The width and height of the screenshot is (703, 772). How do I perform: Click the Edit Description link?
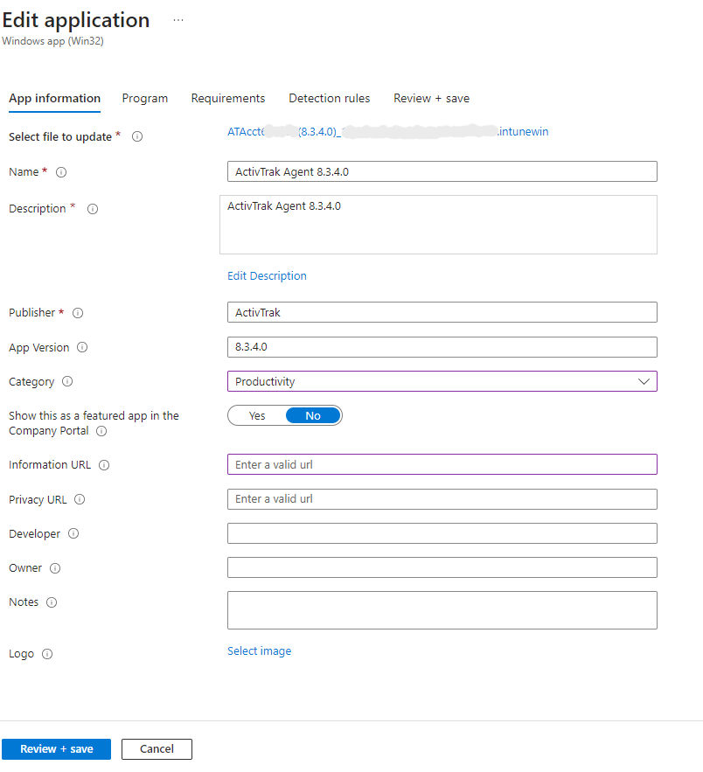pyautogui.click(x=267, y=276)
